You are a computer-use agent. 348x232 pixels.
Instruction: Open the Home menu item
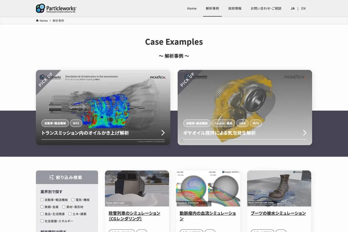(x=192, y=8)
